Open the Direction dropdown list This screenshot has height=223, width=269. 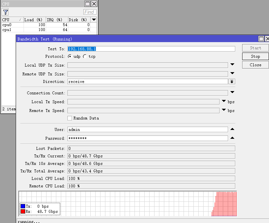coord(232,82)
